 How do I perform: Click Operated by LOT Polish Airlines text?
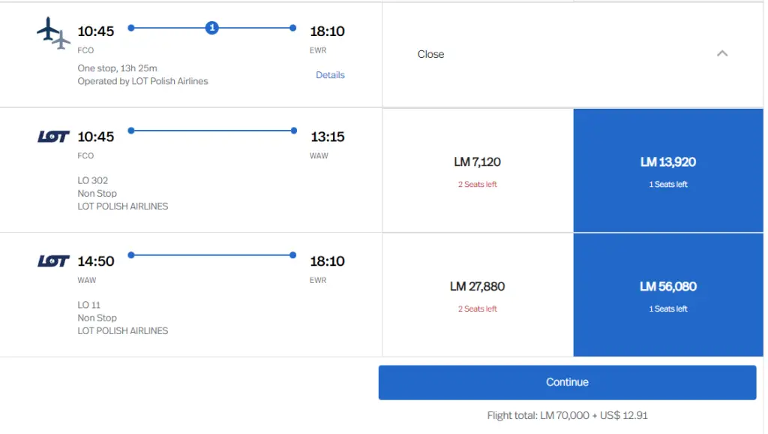click(x=142, y=81)
